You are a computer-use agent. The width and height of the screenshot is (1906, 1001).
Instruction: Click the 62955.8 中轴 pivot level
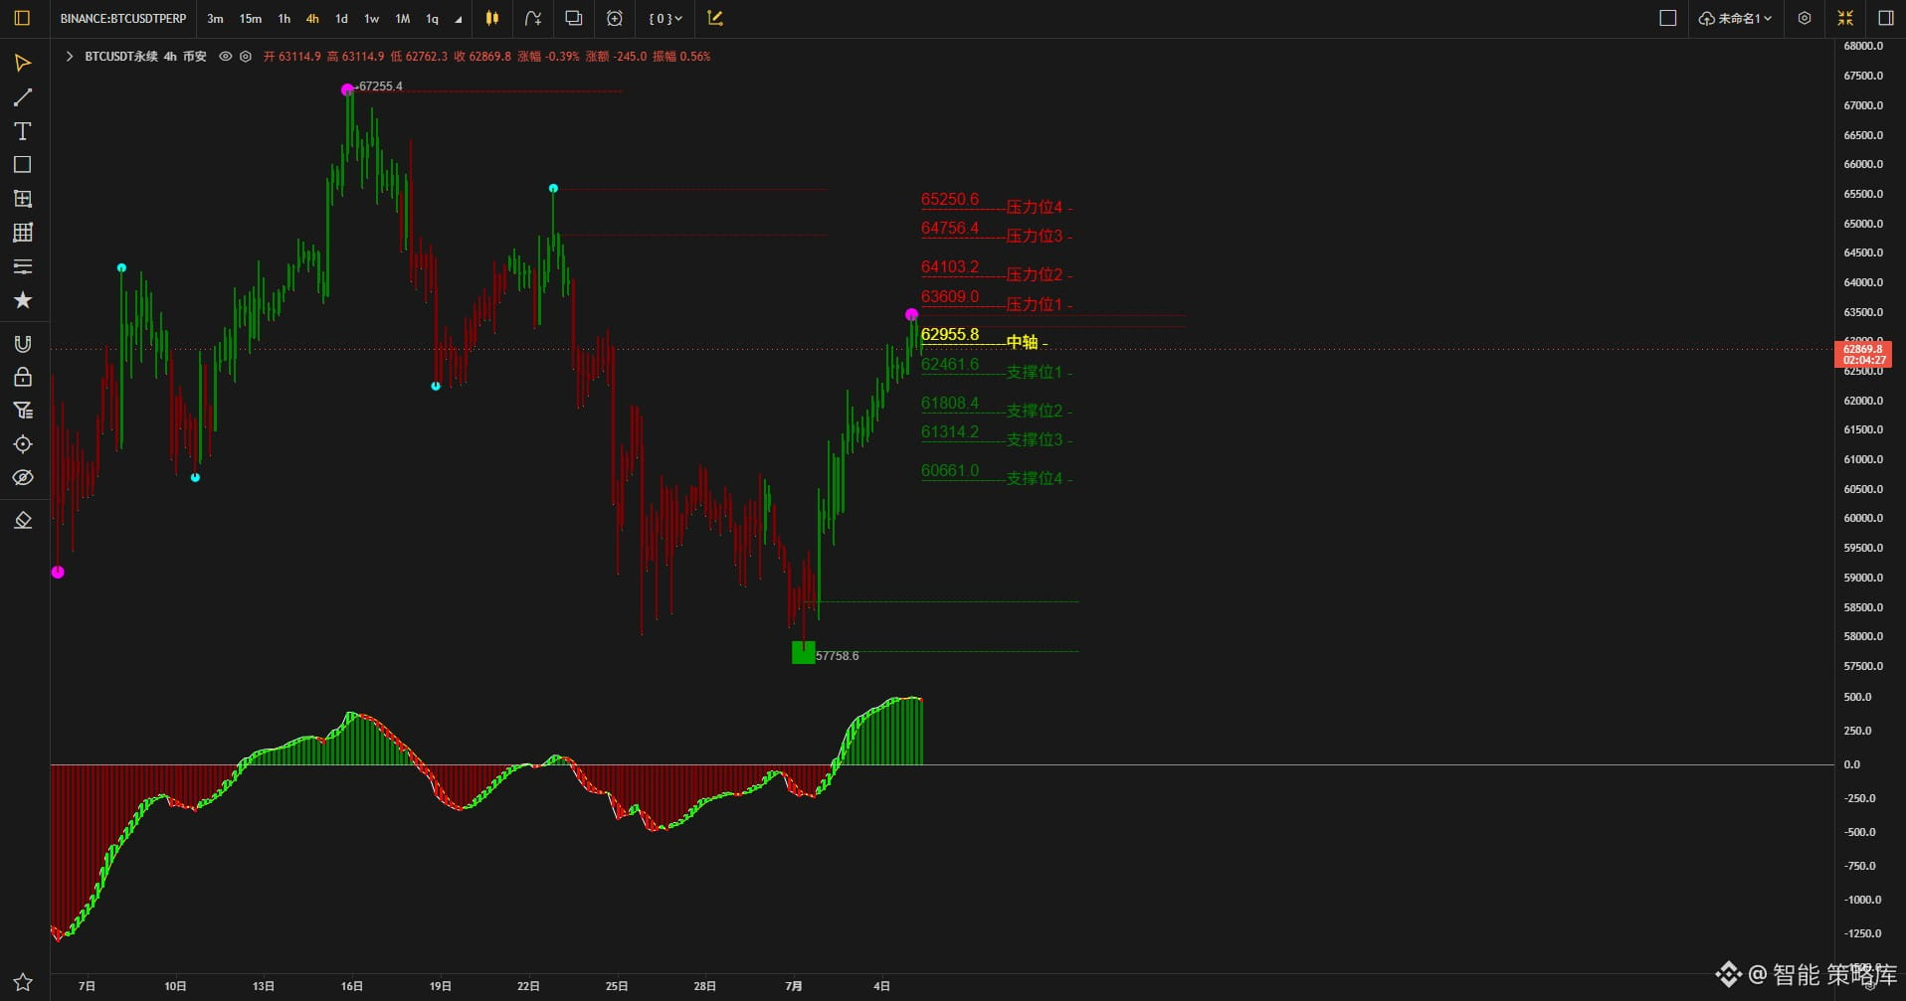pos(984,338)
